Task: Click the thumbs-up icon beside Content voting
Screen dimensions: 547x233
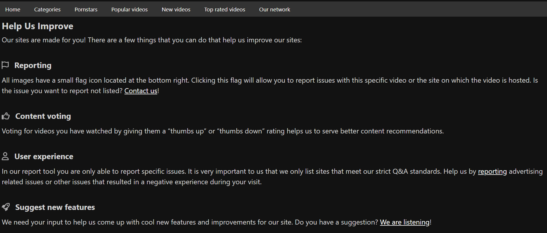Action: [x=6, y=116]
